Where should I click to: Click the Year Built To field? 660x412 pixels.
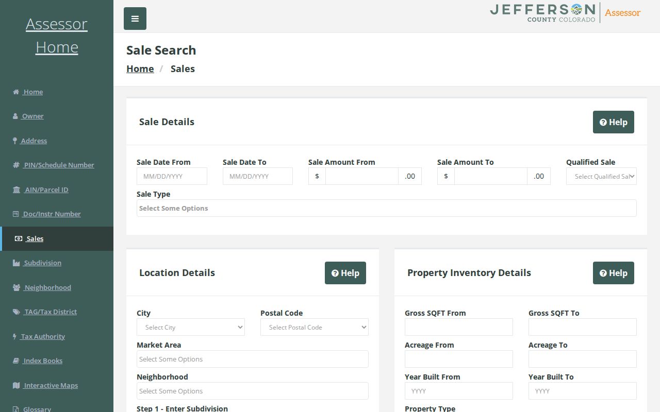tap(583, 391)
